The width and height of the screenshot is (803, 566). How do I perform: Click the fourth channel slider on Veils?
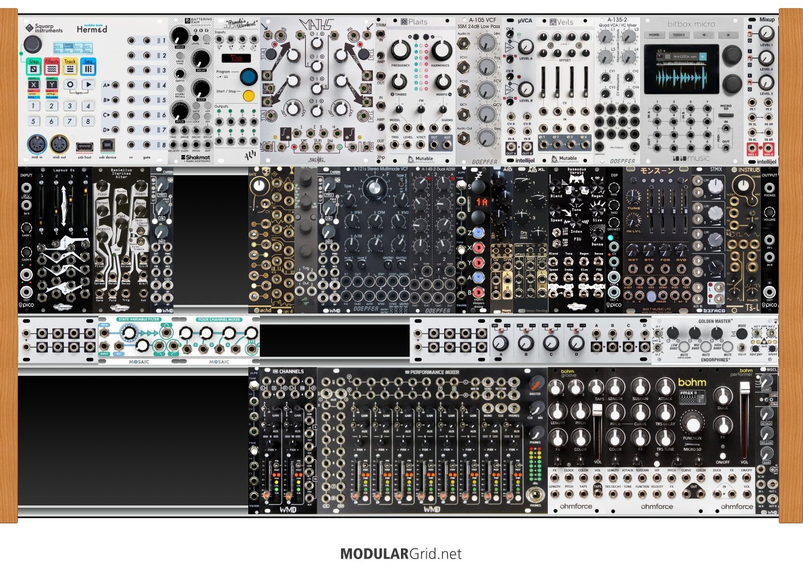(586, 84)
